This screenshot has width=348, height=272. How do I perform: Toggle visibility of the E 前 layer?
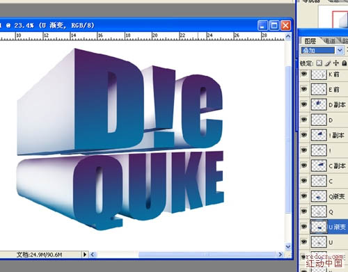coord(304,89)
